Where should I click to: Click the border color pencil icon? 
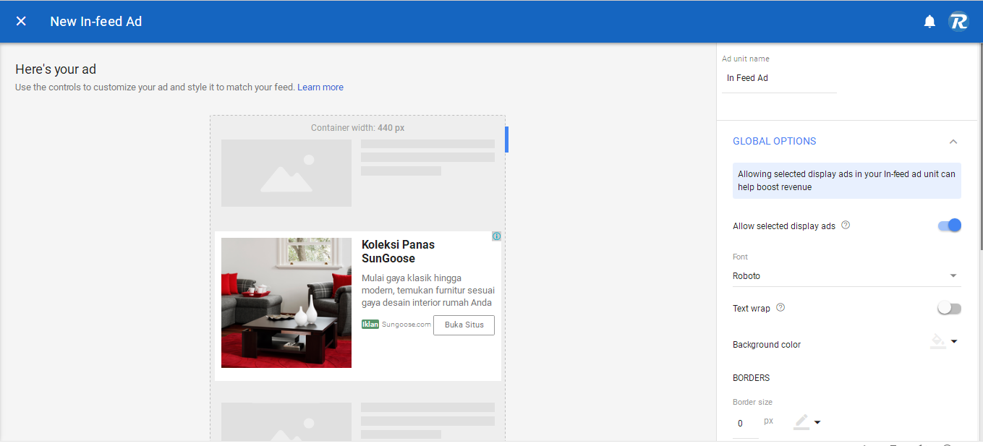(800, 421)
